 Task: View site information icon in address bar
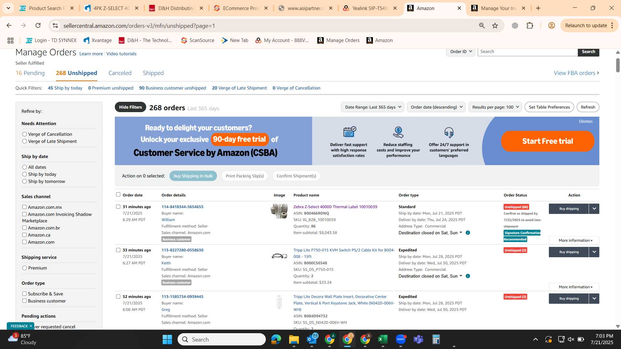point(55,26)
